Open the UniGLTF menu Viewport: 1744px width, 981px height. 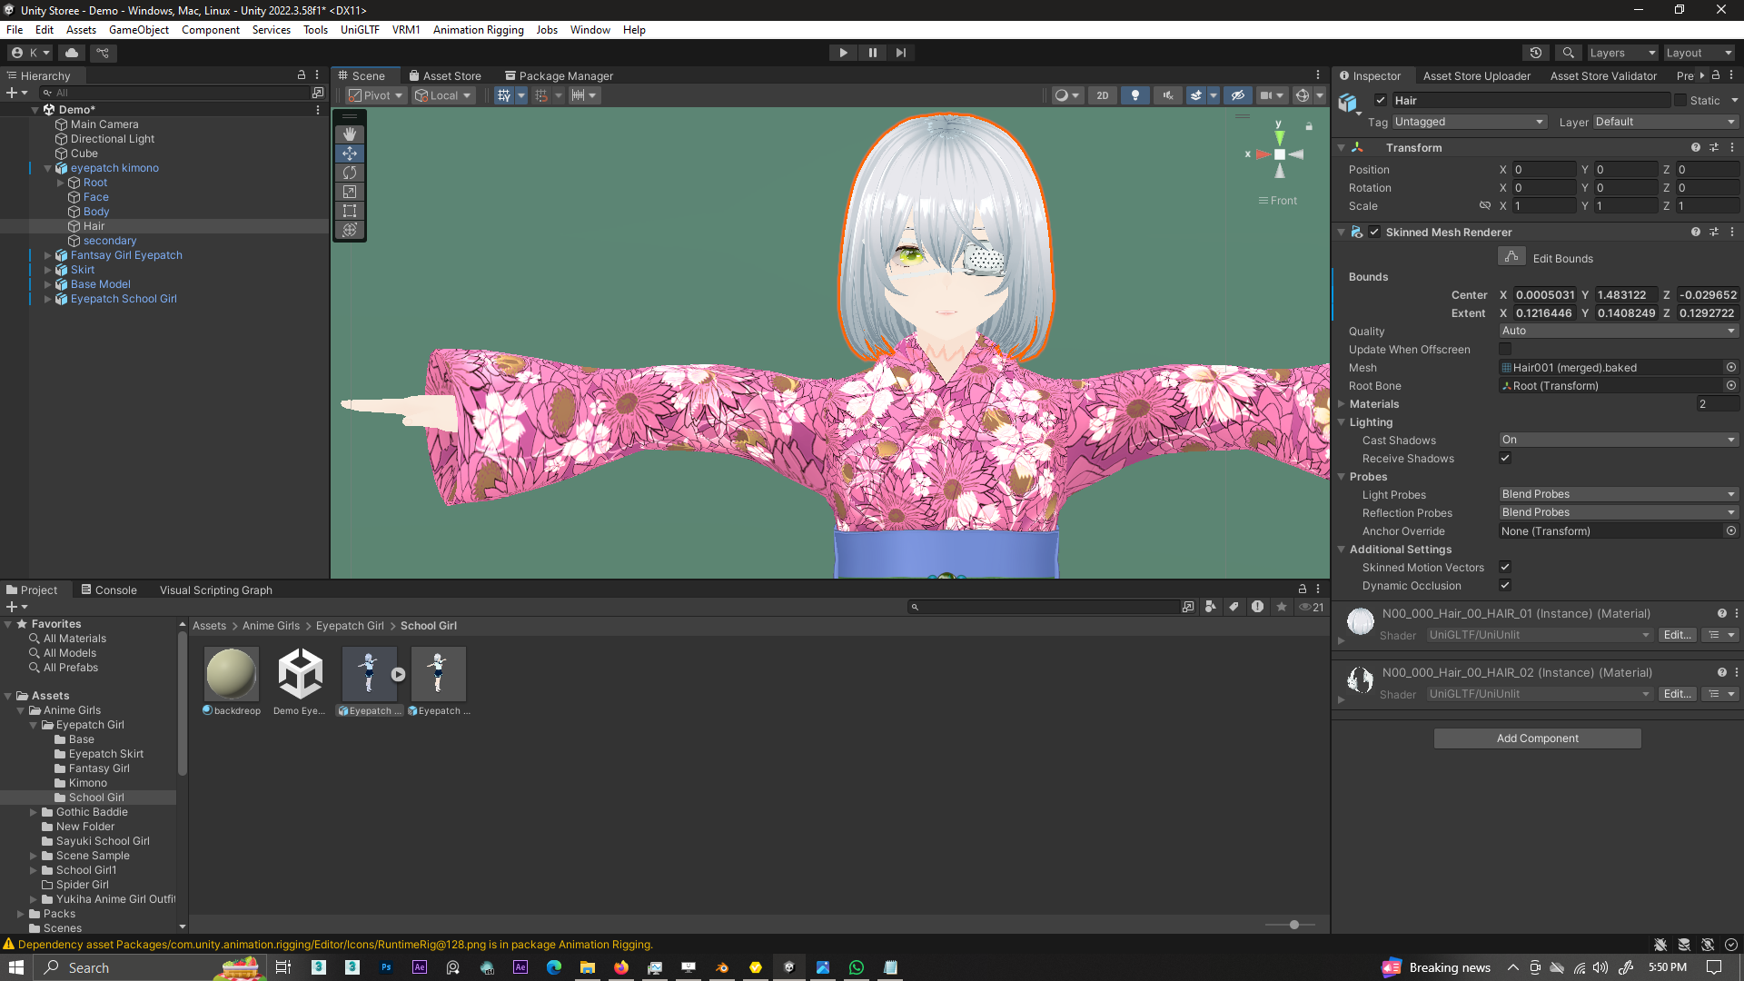359,30
